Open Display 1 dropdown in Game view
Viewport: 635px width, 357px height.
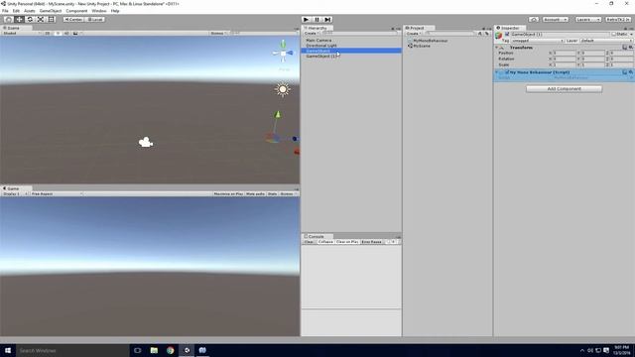15,194
